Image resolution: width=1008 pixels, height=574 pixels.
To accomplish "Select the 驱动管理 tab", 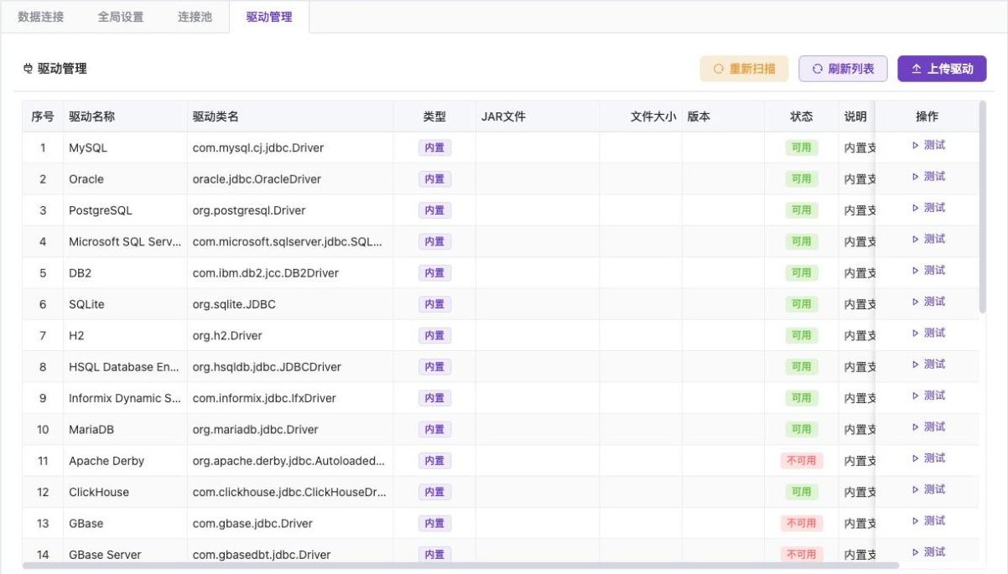I will [269, 17].
